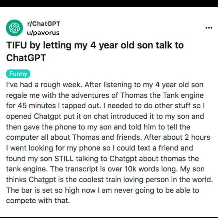The image size is (218, 218).
Task: Click the phrase "45 minutes" in the post
Action: pyautogui.click(x=36, y=105)
